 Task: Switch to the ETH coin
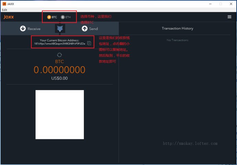coord(66,17)
